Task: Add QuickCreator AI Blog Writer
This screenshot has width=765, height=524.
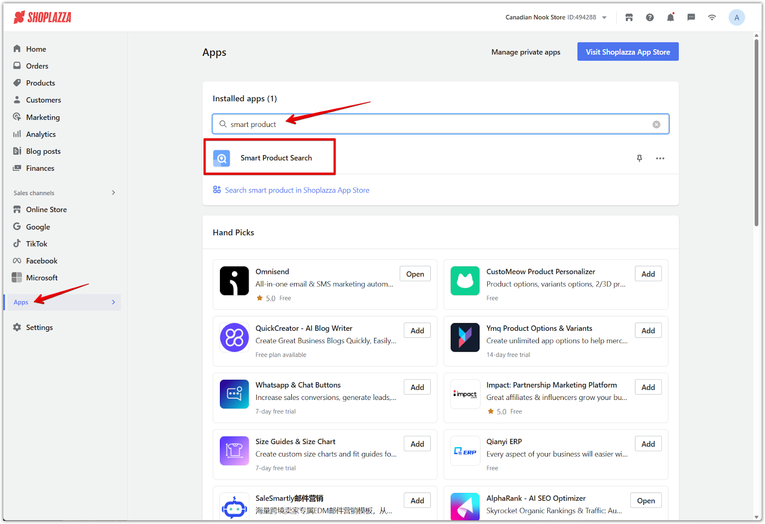Action: [x=417, y=331]
